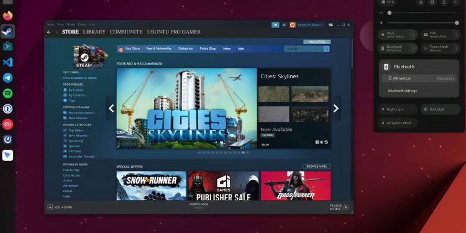Select the STORE section
The image size is (466, 233).
tap(70, 32)
